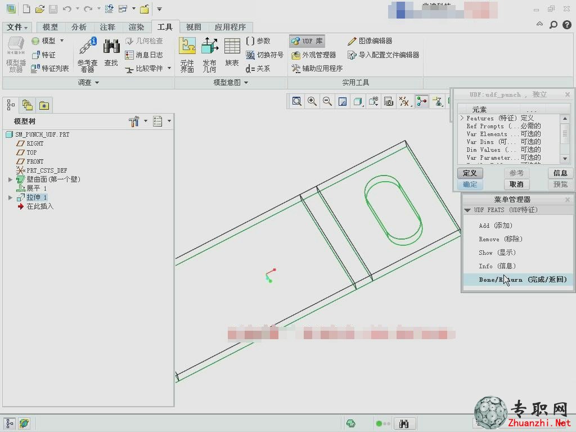Toggle the browser panel from status bar
This screenshot has height=432, width=576.
click(24, 423)
